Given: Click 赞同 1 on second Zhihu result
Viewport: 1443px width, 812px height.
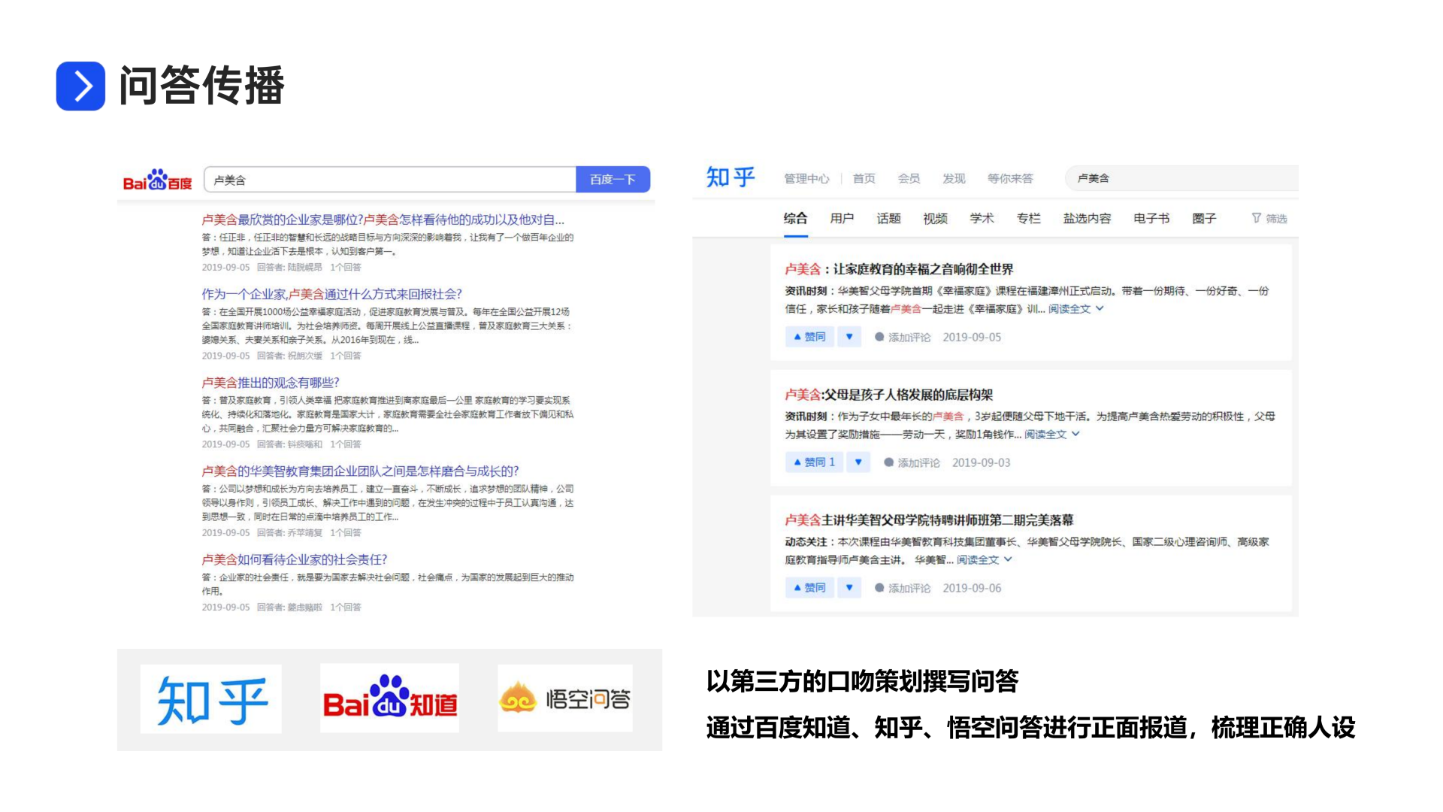Looking at the screenshot, I should 815,462.
